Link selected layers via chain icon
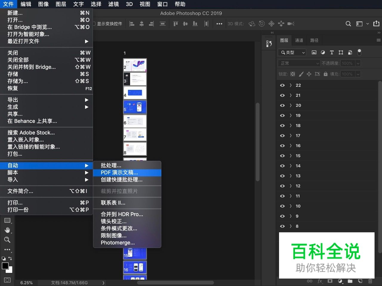Screen dimensions: 382x286 click(x=309, y=281)
